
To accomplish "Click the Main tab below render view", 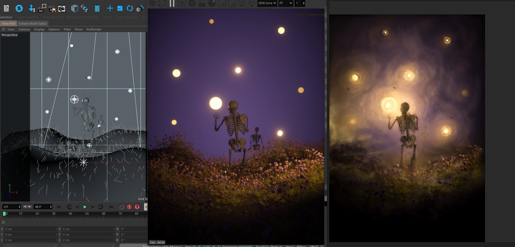I will pos(152,242).
